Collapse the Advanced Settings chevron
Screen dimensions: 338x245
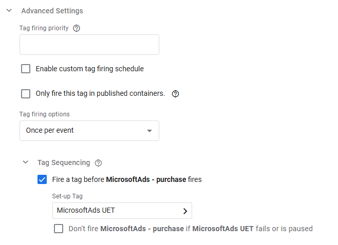click(x=9, y=11)
